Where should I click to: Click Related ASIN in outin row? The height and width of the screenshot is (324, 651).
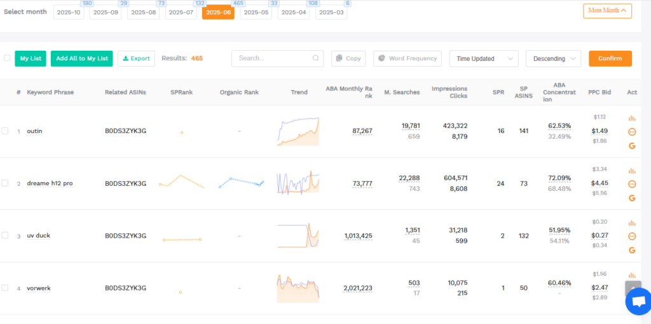coord(125,131)
